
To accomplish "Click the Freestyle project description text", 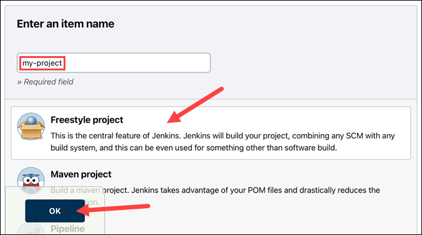I will click(223, 141).
